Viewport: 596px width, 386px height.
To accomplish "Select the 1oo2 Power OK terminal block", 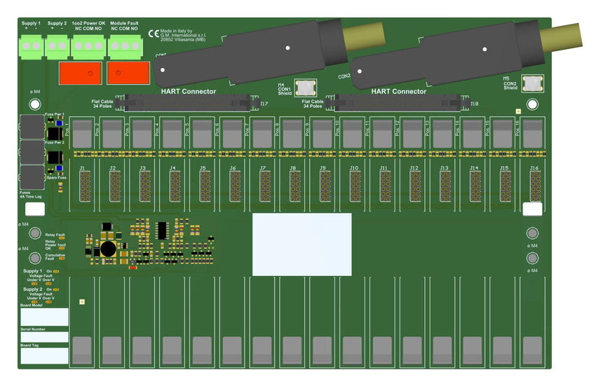I will pos(88,46).
